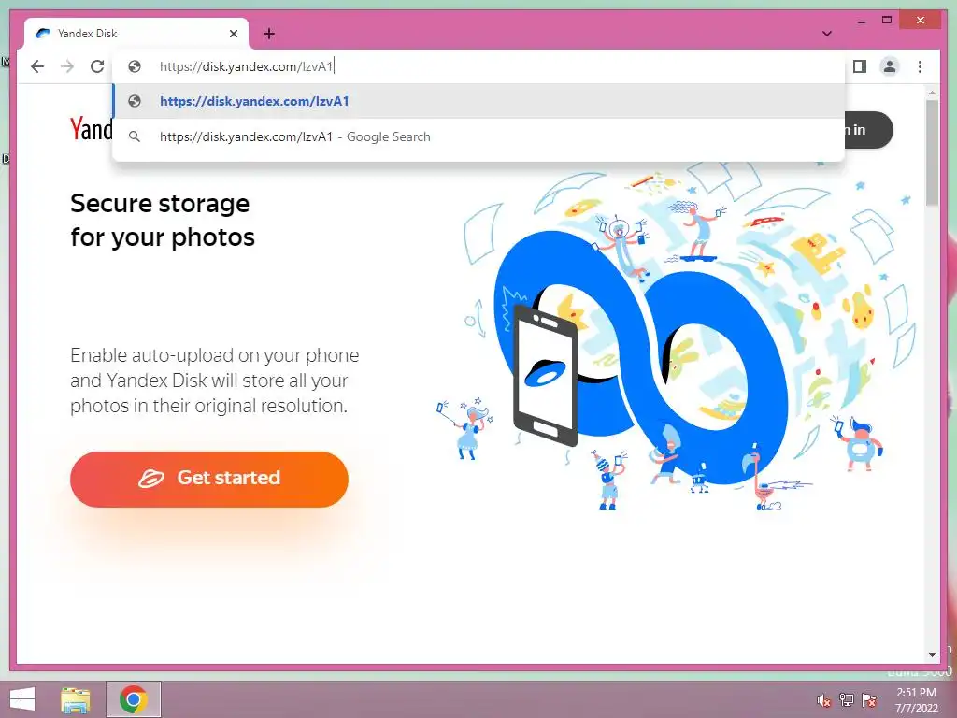Expand the tab search chevron
The height and width of the screenshot is (718, 957).
(827, 34)
